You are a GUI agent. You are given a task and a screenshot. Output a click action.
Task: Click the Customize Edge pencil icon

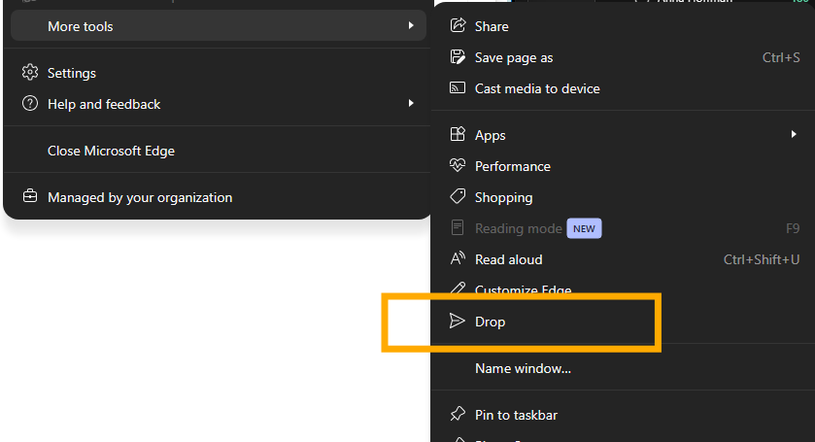[458, 289]
